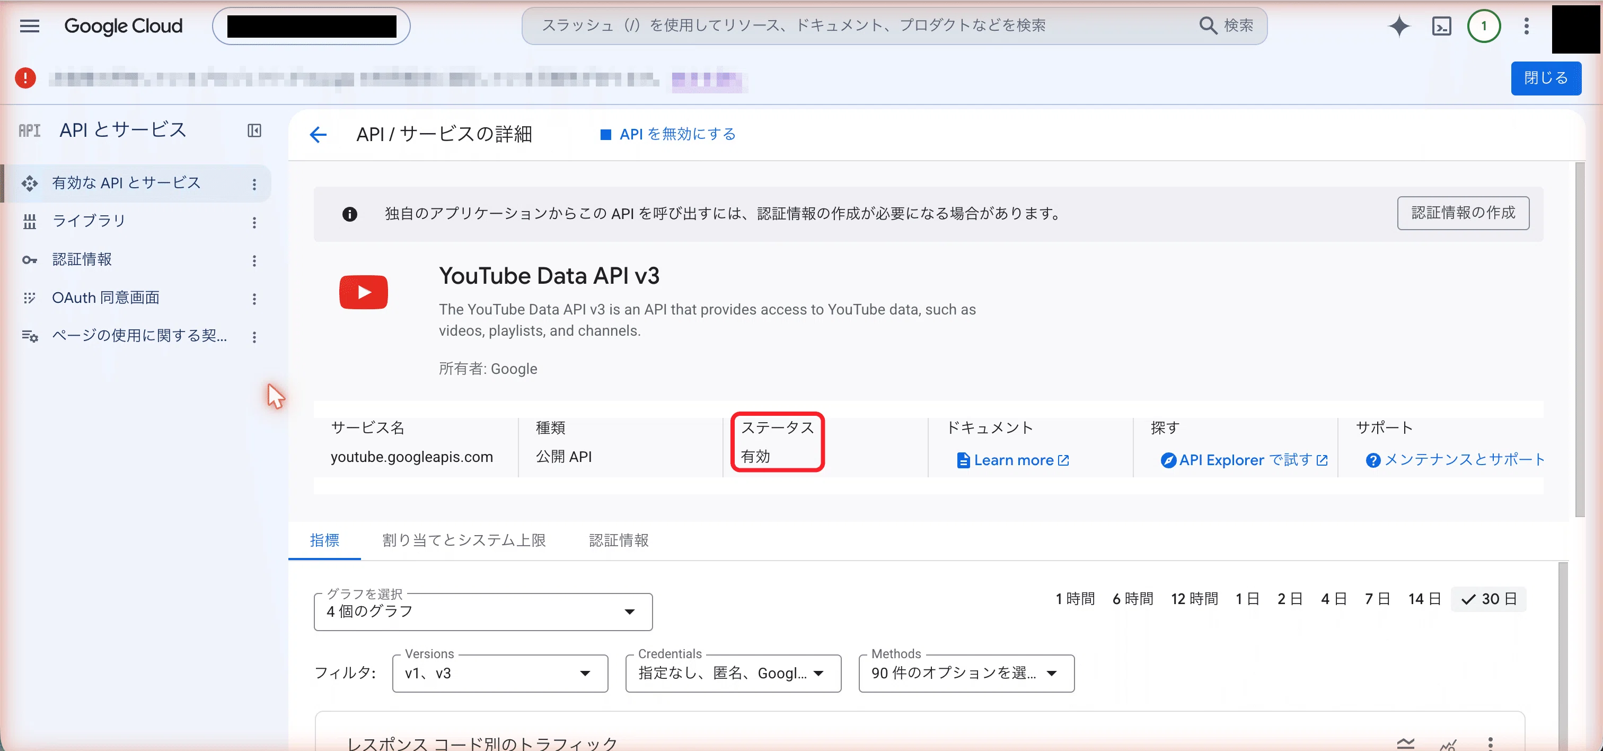The height and width of the screenshot is (751, 1603).
Task: Select the 14 日 time range
Action: pyautogui.click(x=1424, y=599)
